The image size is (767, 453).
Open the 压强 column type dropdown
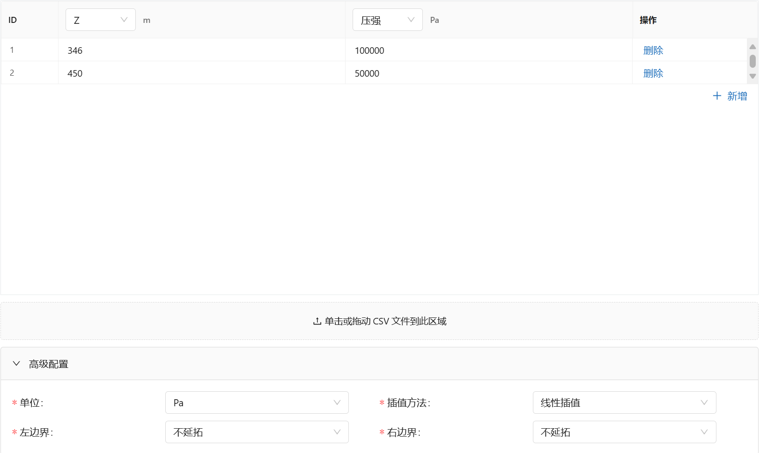388,20
